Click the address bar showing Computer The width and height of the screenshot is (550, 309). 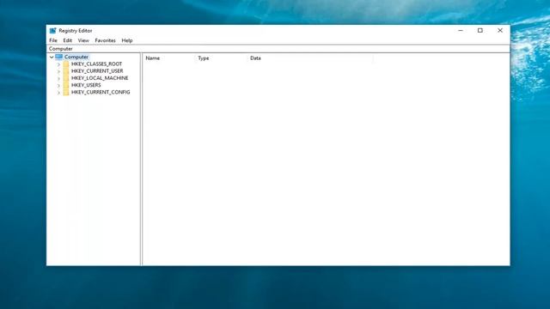[x=278, y=49]
